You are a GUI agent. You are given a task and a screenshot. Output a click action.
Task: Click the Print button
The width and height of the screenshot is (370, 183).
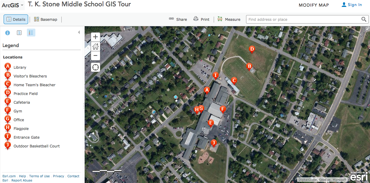[x=201, y=19]
